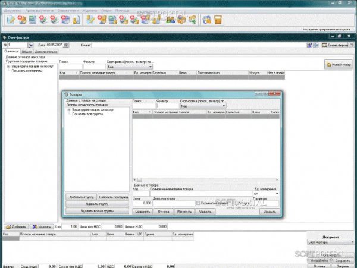This screenshot has height=268, width=357.
Task: Click the first icon in the main toolbar
Action: (x=10, y=20)
